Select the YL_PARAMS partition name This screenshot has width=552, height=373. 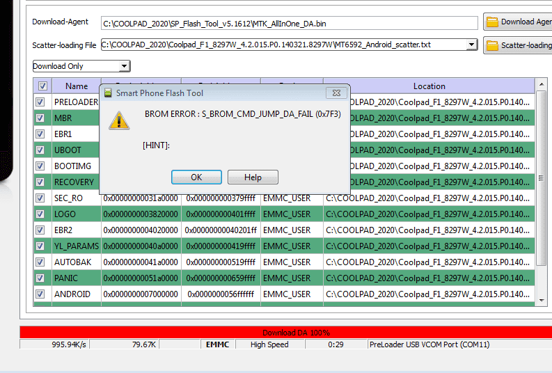[x=77, y=246]
